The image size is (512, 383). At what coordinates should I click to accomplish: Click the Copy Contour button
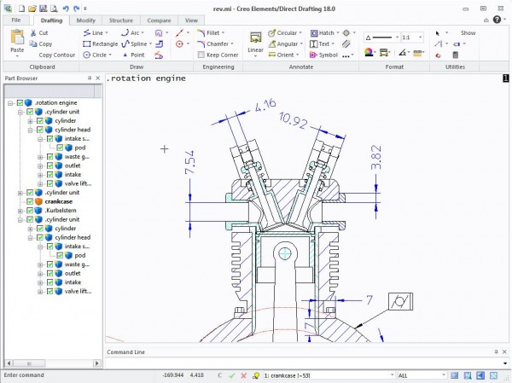(56, 55)
